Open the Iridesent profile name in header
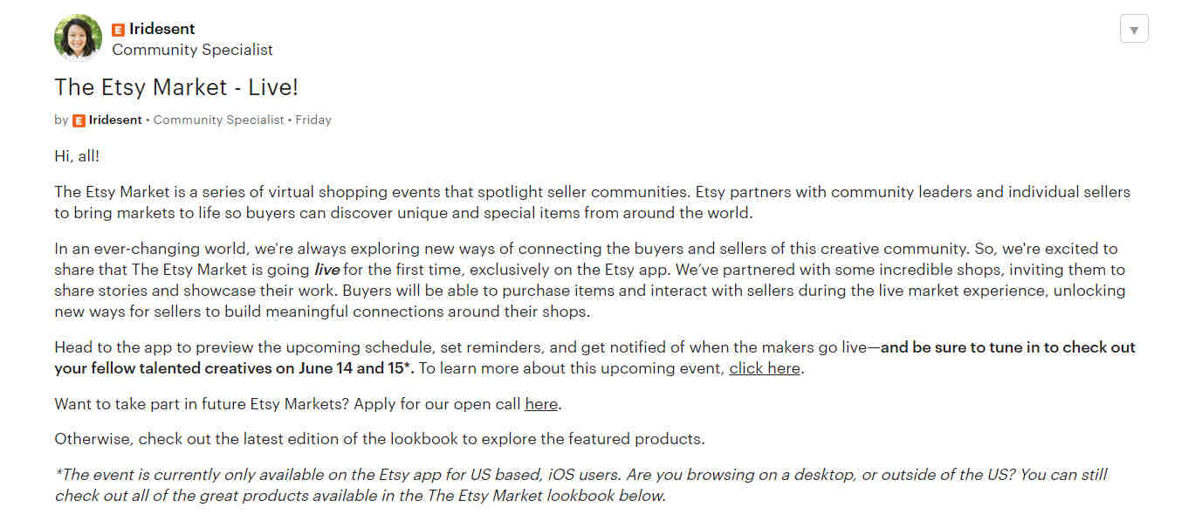Viewport: 1195px width, 528px height. tap(163, 29)
